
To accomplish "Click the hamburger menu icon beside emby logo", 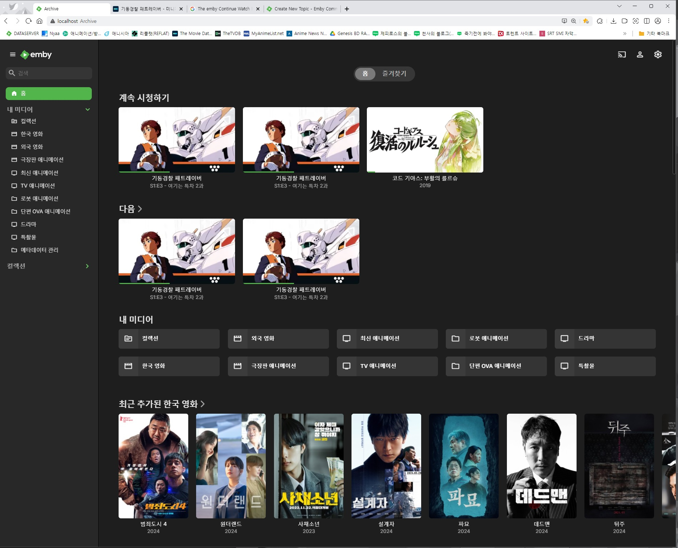I will tap(13, 55).
